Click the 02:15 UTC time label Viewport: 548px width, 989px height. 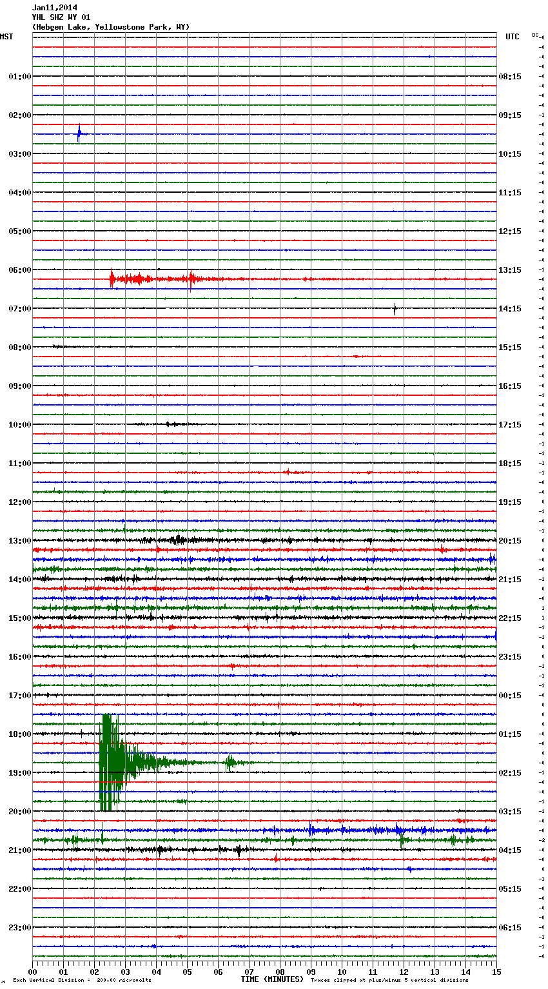510,773
